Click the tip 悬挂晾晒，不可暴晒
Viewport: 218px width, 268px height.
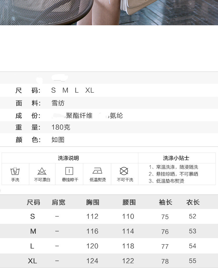point(173,174)
